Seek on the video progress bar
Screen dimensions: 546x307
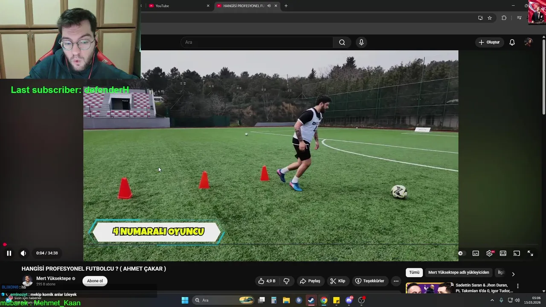point(271,245)
